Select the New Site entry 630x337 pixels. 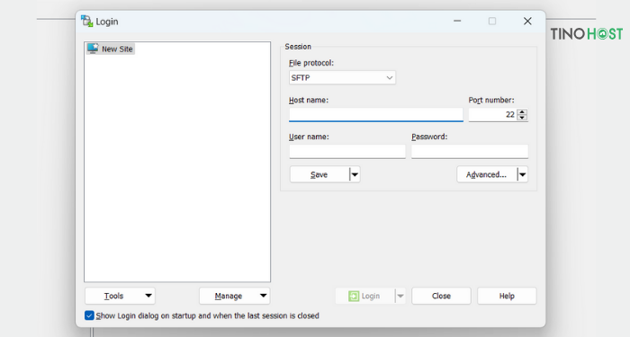110,49
